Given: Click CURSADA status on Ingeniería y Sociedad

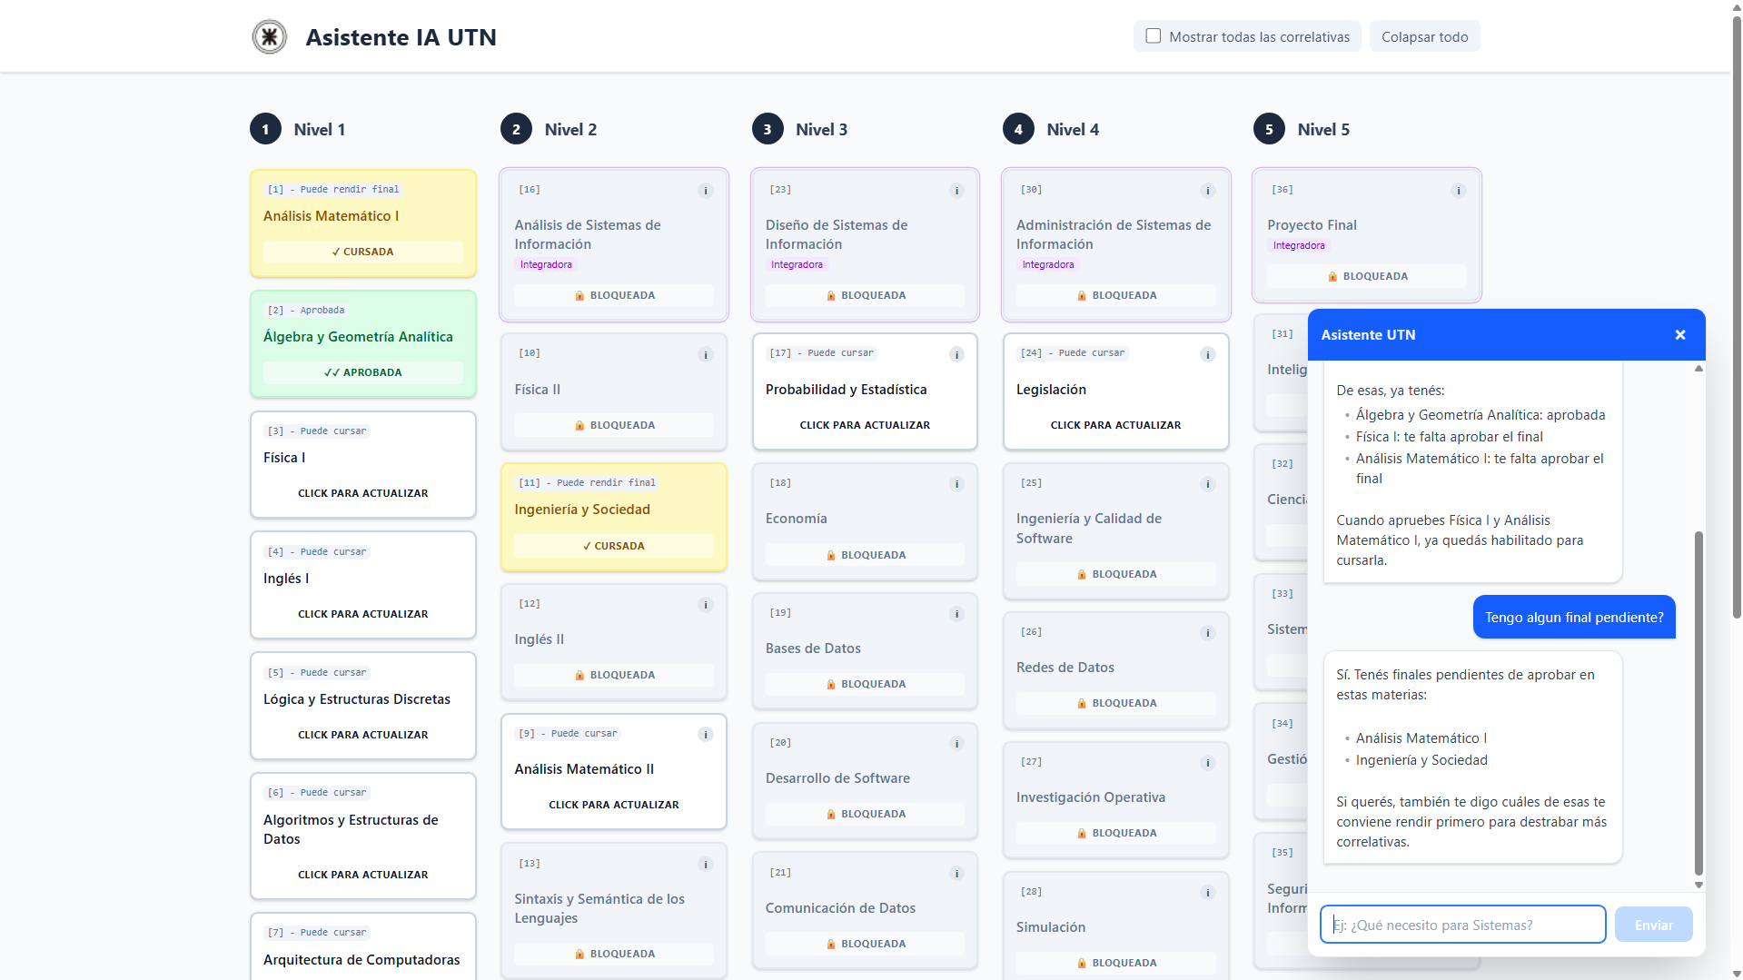Looking at the screenshot, I should point(614,546).
